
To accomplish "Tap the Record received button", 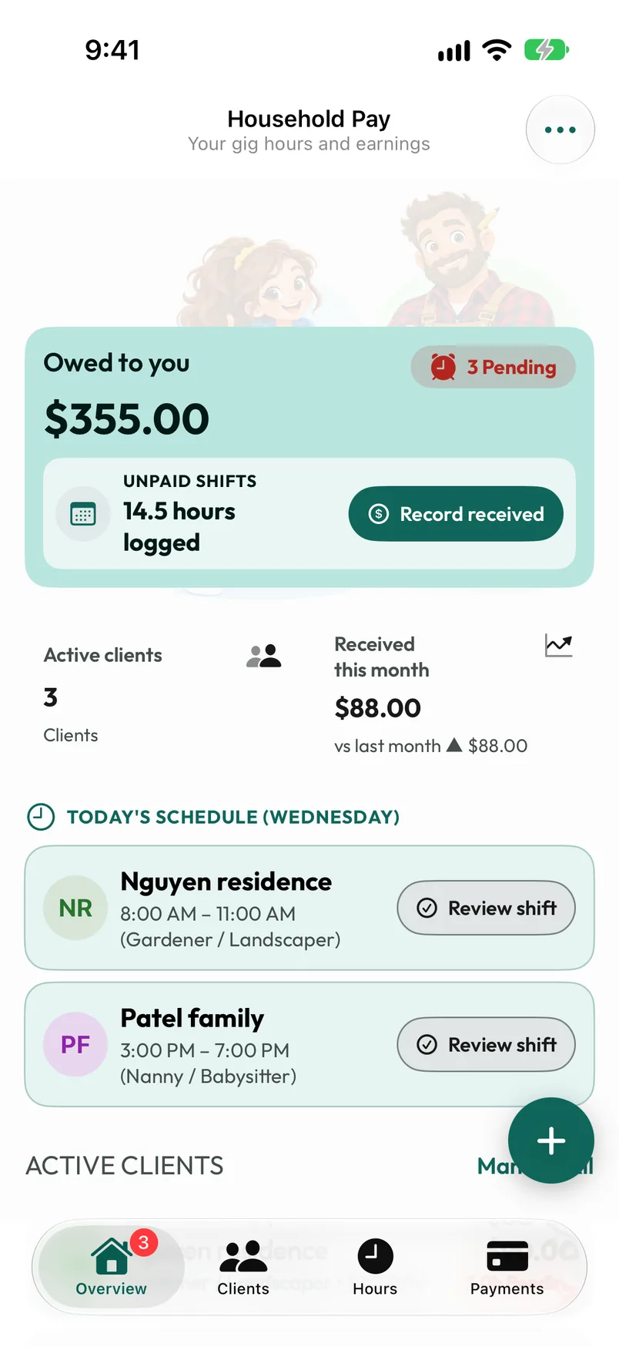I will tap(456, 514).
